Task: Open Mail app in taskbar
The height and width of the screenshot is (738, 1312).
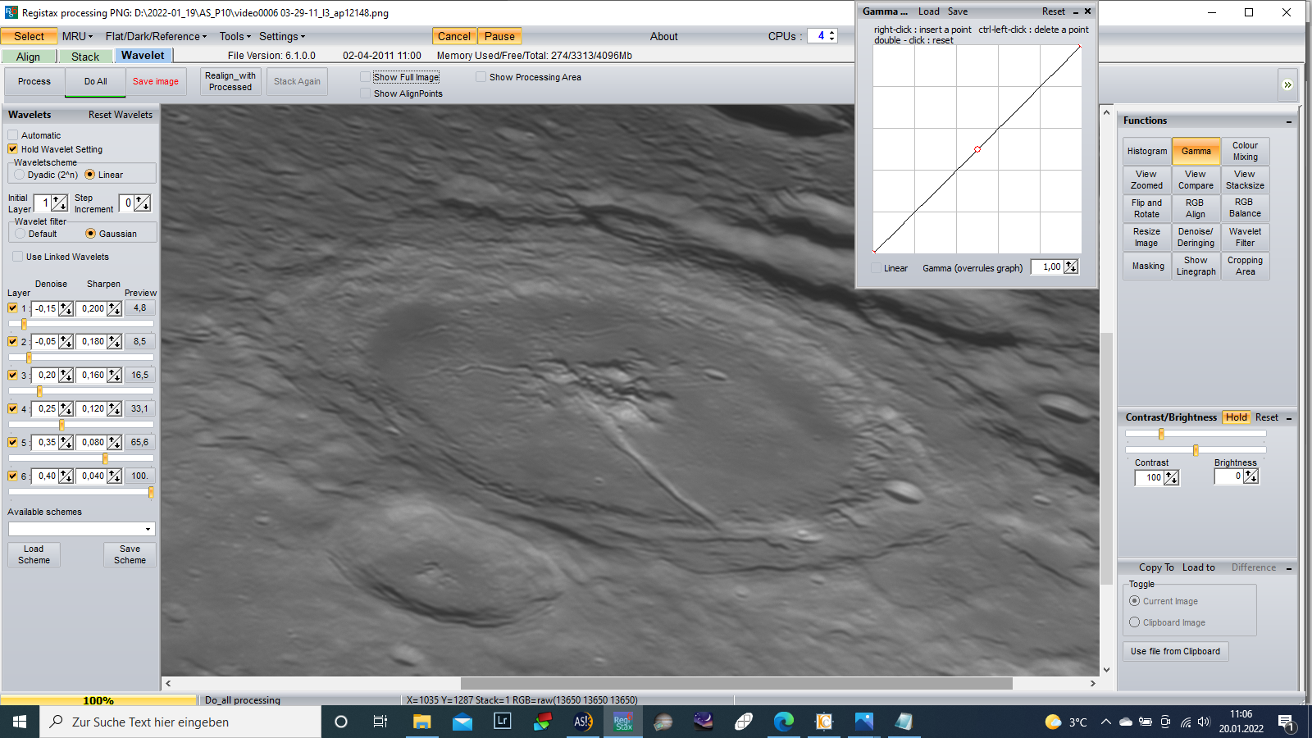Action: pos(462,722)
